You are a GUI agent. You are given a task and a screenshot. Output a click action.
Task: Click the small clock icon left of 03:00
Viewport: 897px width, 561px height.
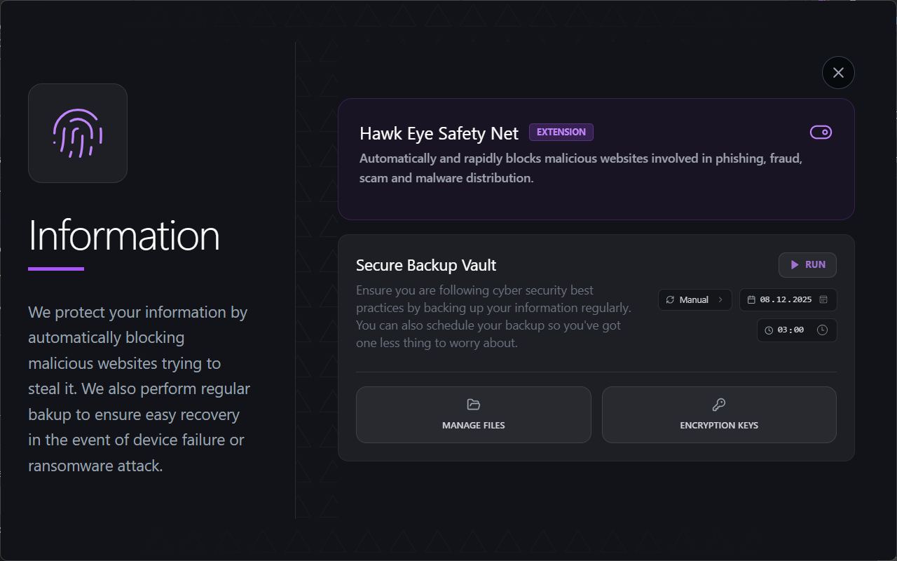769,330
